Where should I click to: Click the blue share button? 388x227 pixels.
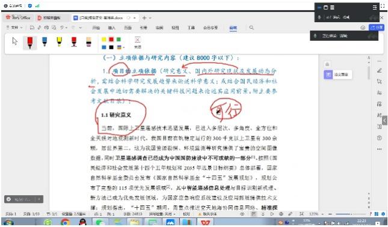click(x=377, y=28)
